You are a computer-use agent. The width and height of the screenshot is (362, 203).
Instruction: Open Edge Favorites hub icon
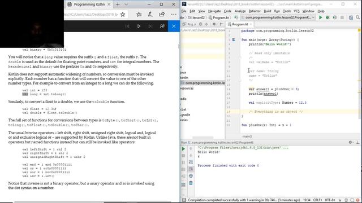click(139, 14)
